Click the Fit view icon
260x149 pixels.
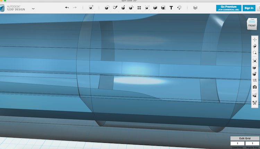[x=255, y=61]
